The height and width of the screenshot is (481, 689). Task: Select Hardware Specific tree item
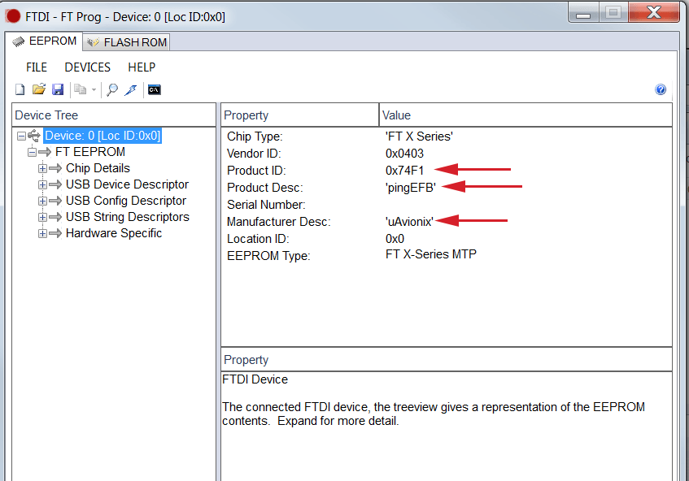coord(113,233)
